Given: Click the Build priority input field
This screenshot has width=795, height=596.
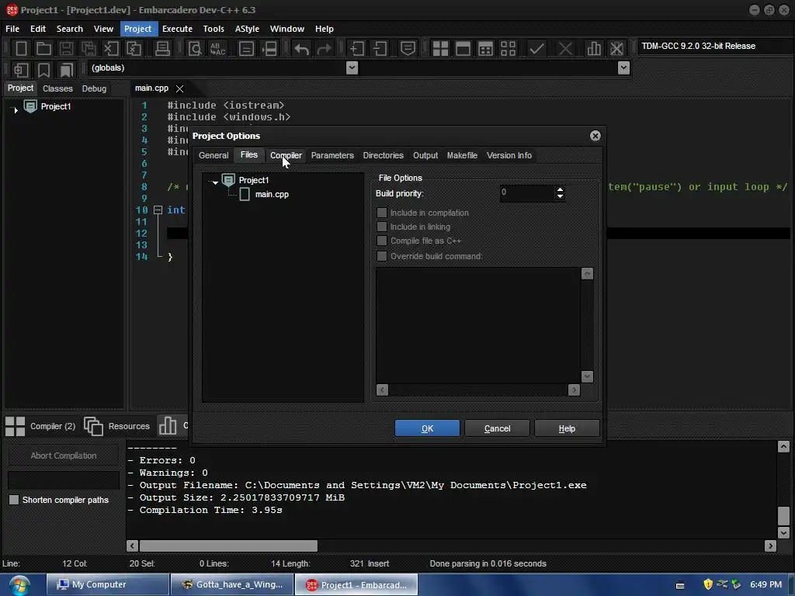Looking at the screenshot, I should click(527, 192).
